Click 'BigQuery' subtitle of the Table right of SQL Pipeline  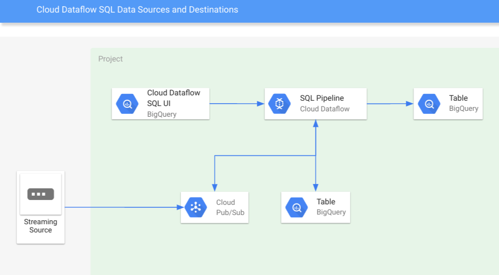[464, 108]
